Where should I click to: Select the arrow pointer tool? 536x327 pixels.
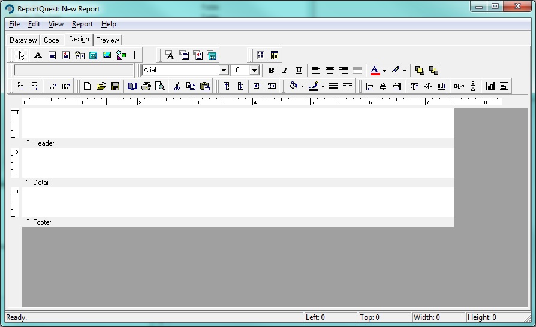(22, 55)
